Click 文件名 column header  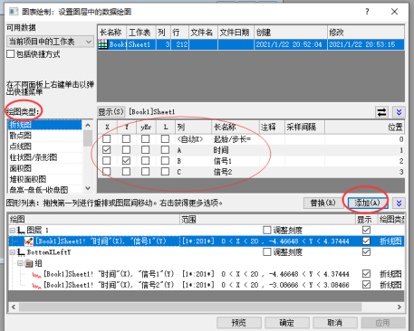tap(203, 33)
